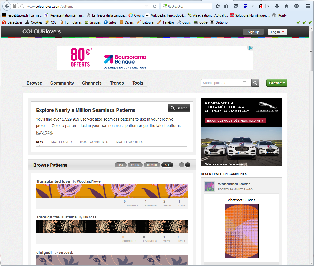Filter patterns by WEEK
Image resolution: width=314 pixels, height=266 pixels.
click(x=135, y=165)
